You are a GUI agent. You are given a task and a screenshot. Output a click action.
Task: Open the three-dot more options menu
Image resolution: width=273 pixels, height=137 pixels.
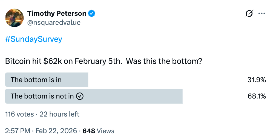[262, 14]
